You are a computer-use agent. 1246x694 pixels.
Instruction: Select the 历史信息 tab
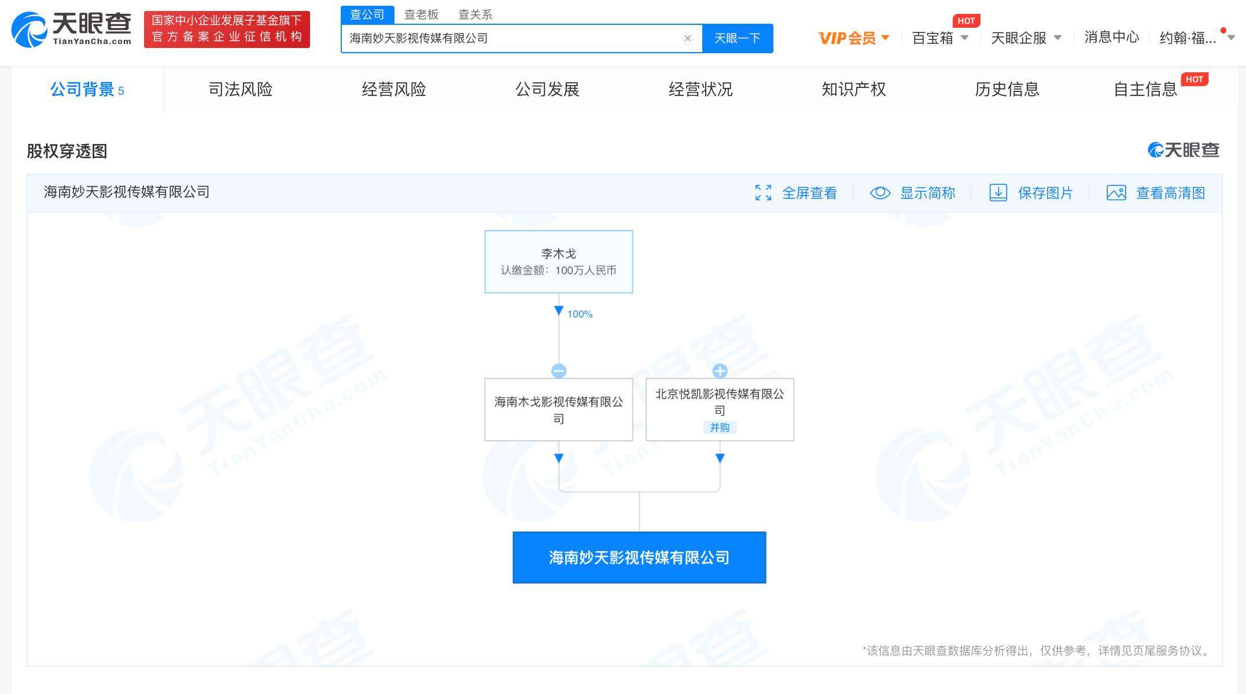coord(1007,89)
